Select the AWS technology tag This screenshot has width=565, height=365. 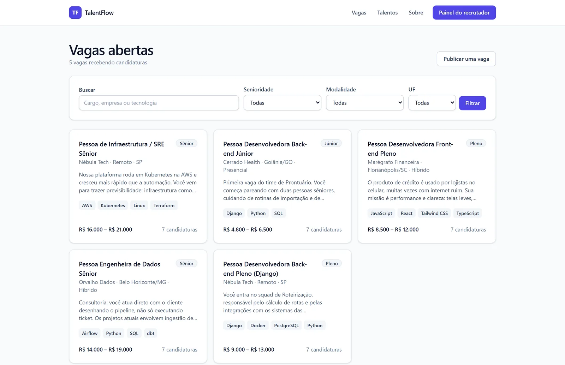pyautogui.click(x=87, y=205)
